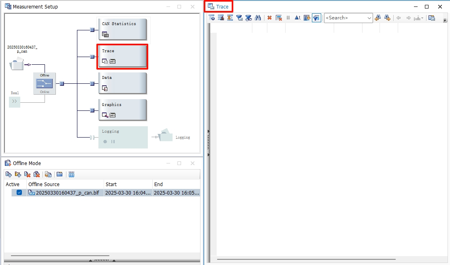Image resolution: width=450 pixels, height=265 pixels.
Task: Click the left splitter expander arrow in Trace
Action: point(208,131)
